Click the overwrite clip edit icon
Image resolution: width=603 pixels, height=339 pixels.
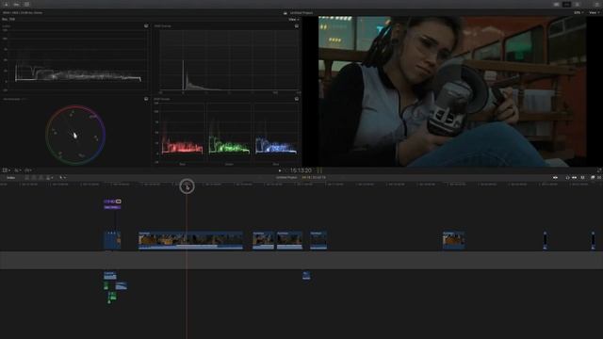[49, 178]
